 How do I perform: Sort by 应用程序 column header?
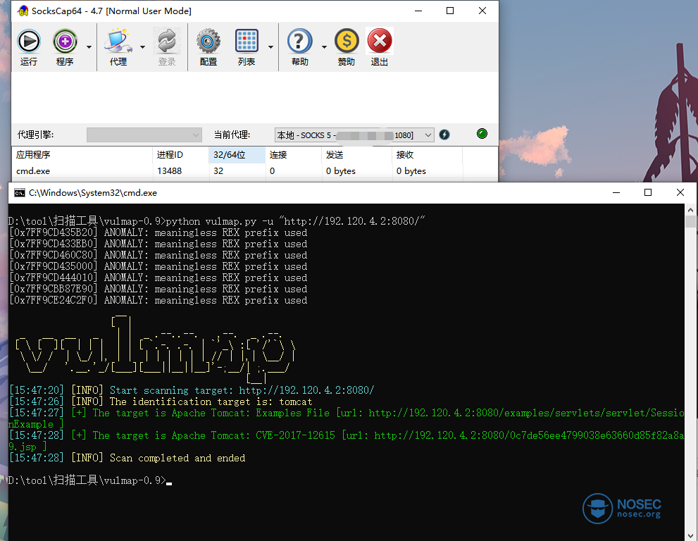pyautogui.click(x=82, y=155)
